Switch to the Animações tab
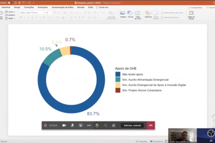 coord(43,7)
